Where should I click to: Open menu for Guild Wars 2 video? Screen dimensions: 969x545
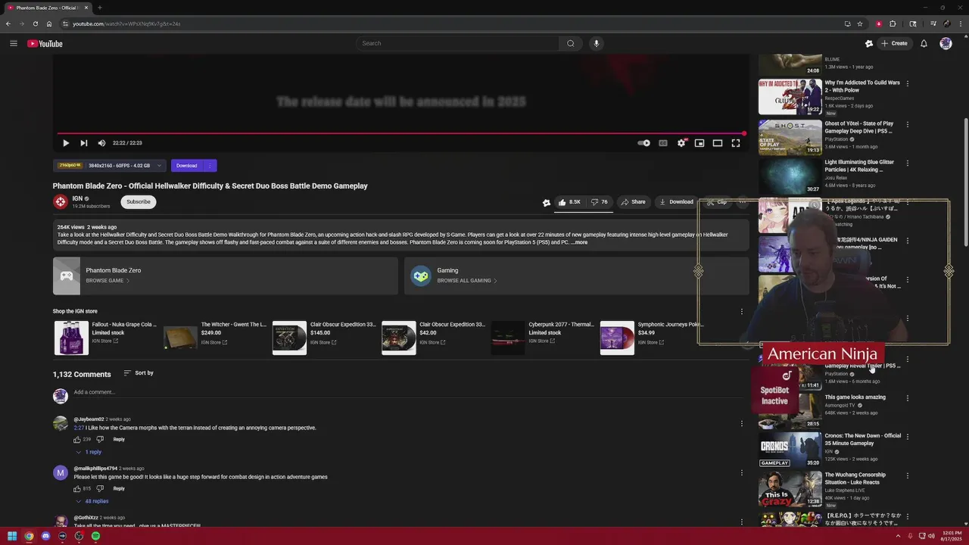point(908,84)
